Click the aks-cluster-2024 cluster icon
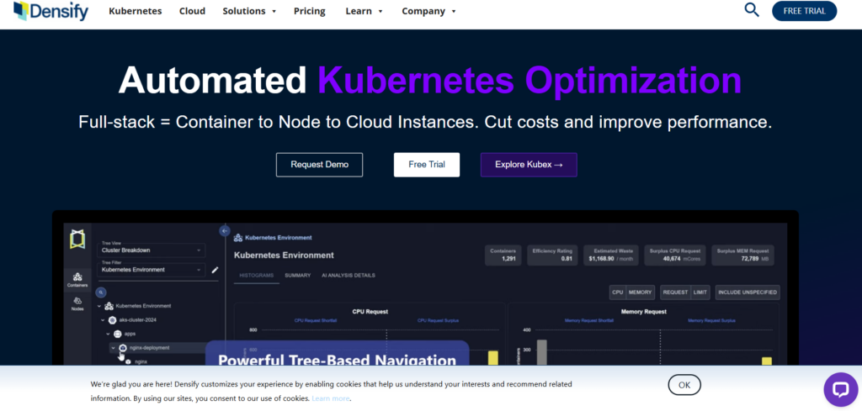Image resolution: width=862 pixels, height=411 pixels. click(x=112, y=320)
